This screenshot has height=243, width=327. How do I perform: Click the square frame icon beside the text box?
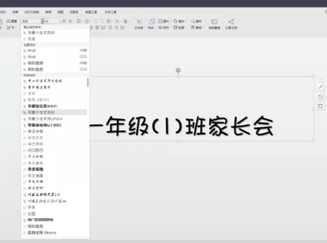point(320,106)
